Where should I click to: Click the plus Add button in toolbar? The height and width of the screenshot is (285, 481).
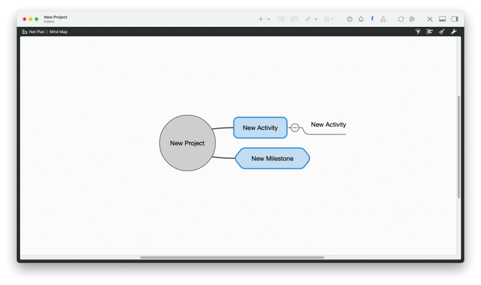[x=261, y=19]
